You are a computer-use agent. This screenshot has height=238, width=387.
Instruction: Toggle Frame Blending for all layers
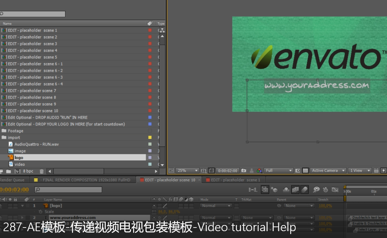point(295,189)
